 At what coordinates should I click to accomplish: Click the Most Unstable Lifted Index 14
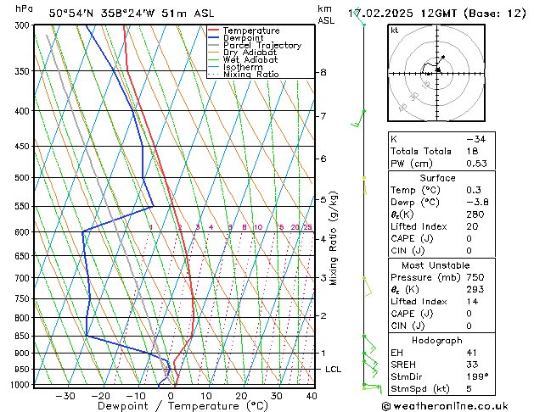472,302
